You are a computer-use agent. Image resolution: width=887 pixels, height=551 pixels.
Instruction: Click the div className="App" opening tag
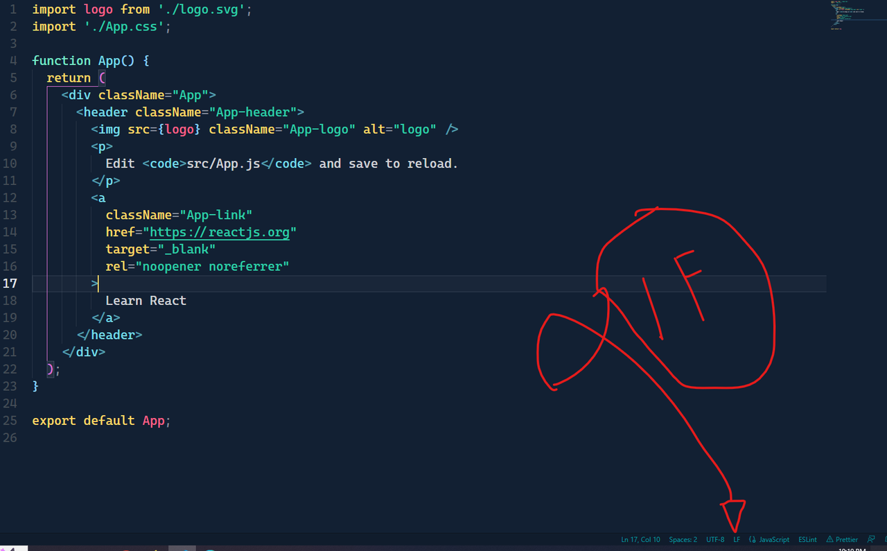[139, 95]
